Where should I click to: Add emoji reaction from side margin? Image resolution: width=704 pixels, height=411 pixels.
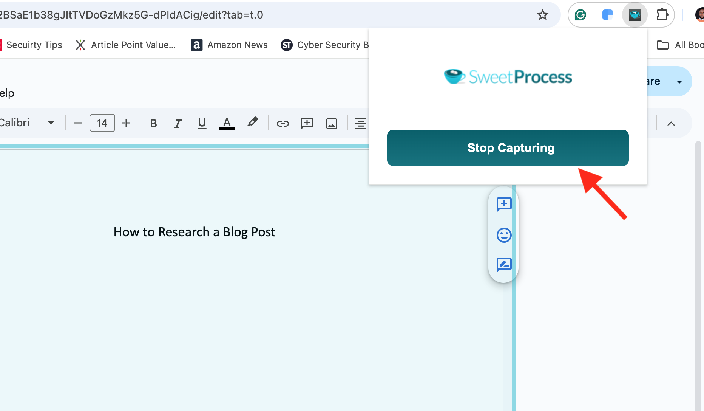pos(504,235)
